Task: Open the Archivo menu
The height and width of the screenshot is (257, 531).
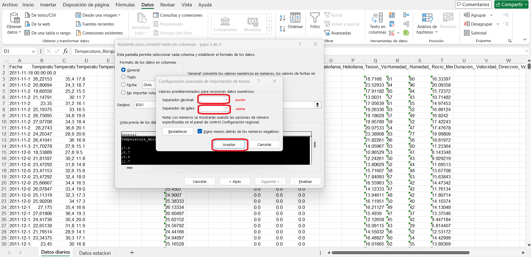Action: coord(10,5)
